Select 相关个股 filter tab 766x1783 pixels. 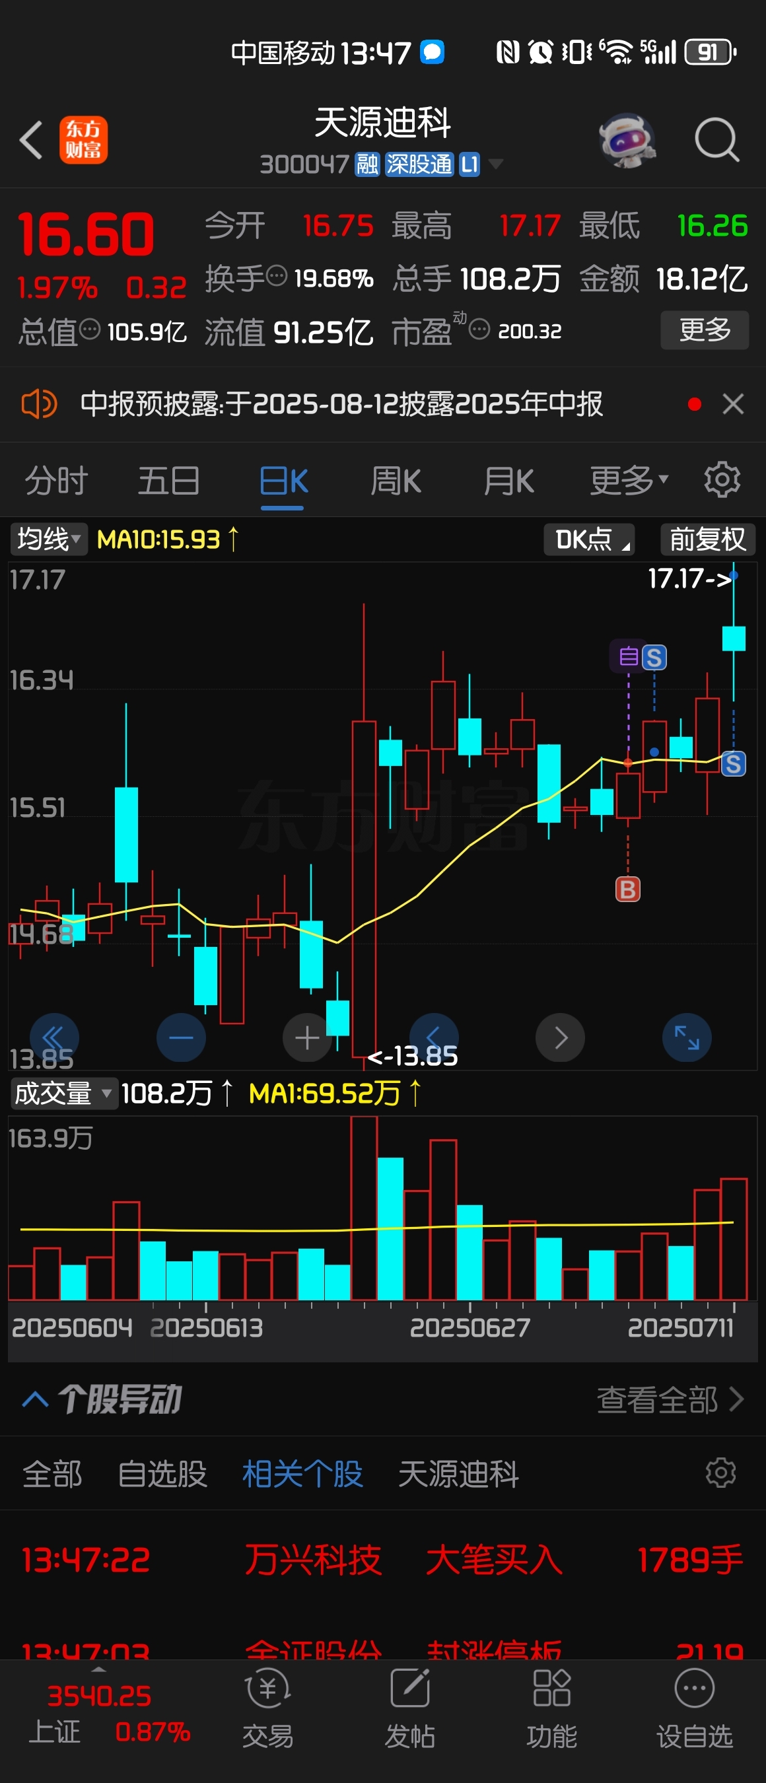(x=302, y=1473)
